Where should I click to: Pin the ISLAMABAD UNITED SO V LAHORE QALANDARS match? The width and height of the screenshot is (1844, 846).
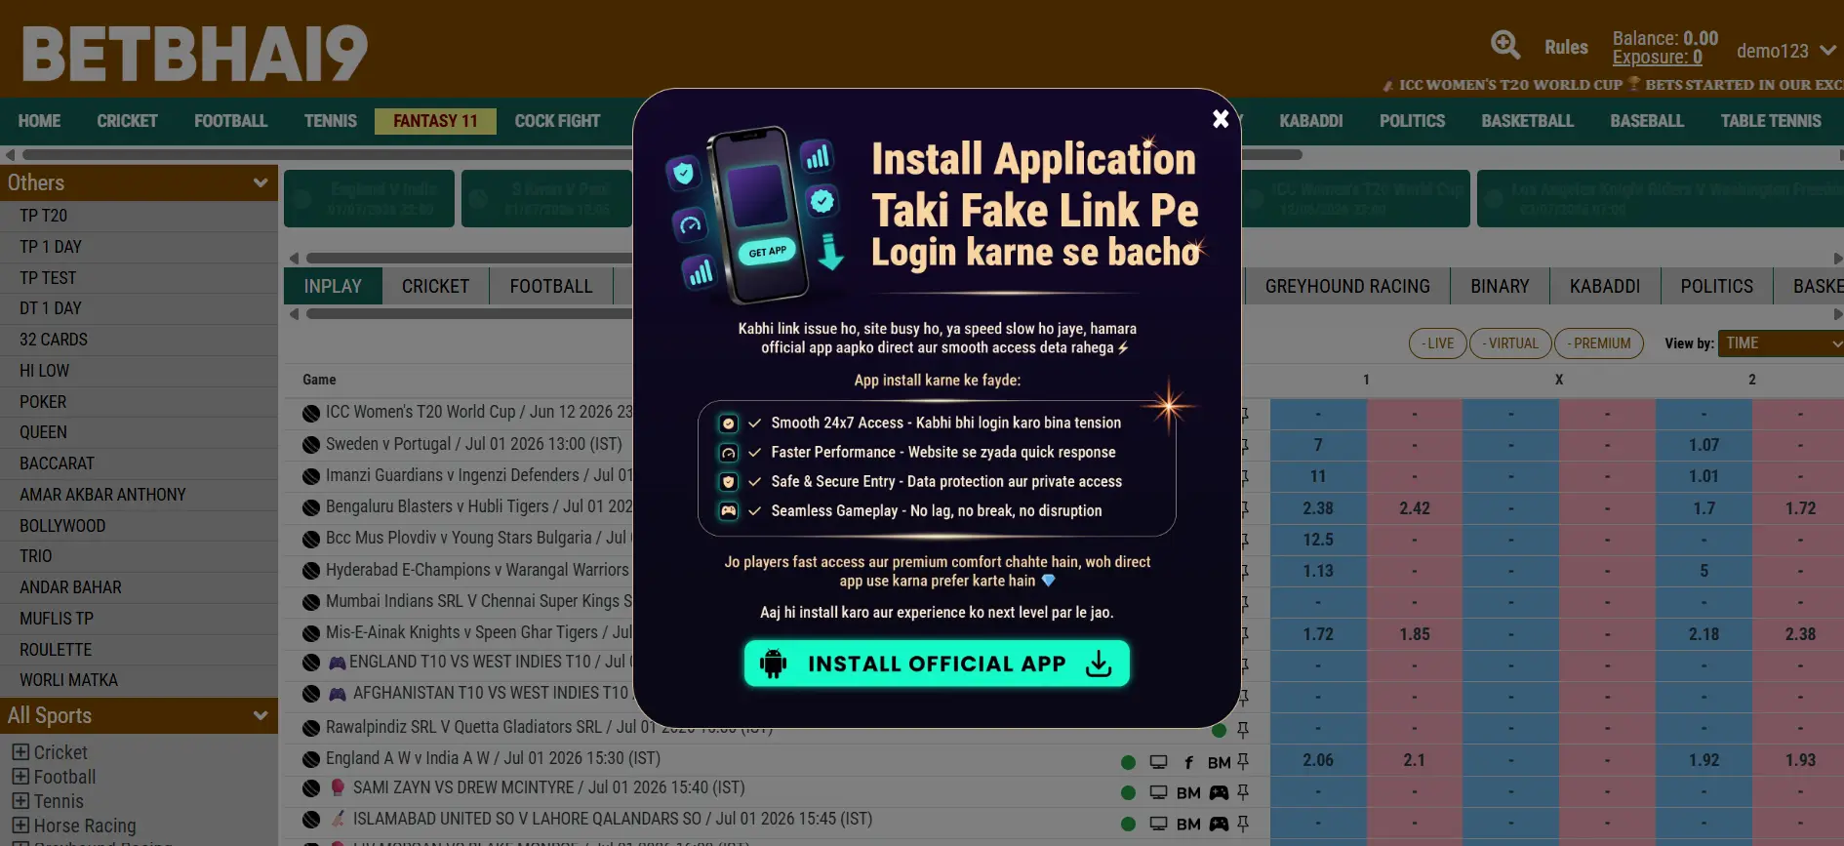(x=1243, y=824)
